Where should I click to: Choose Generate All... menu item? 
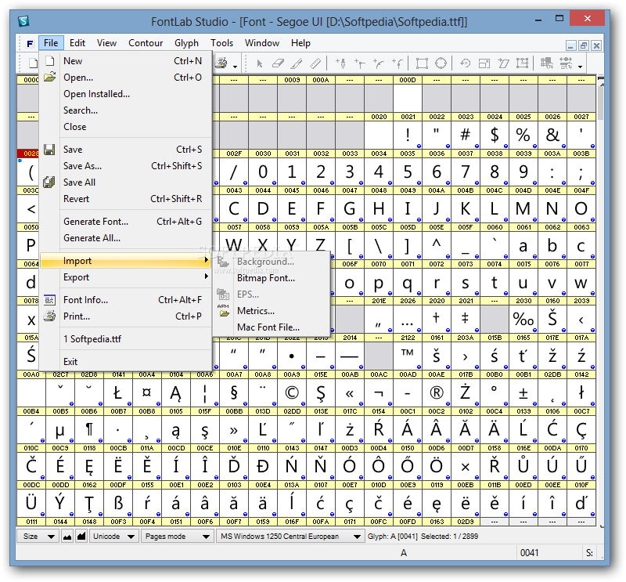click(125, 238)
